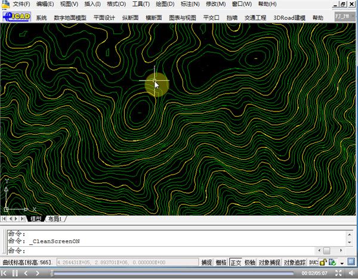
Task: Switch to the 布局1 tab
Action: click(x=55, y=219)
